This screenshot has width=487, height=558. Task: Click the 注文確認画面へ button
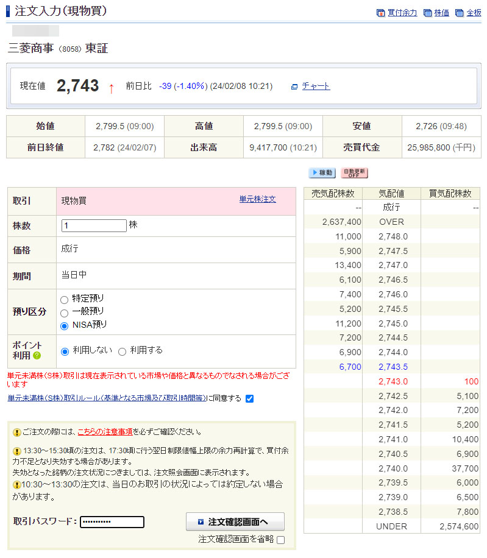235,522
